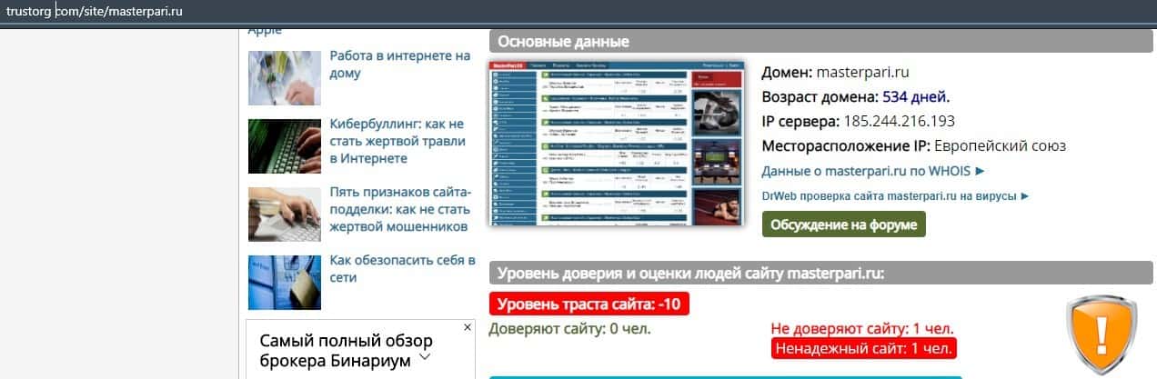Open thumbnail for work-from-home article
Viewport: 1157px width, 379px height.
coord(285,78)
